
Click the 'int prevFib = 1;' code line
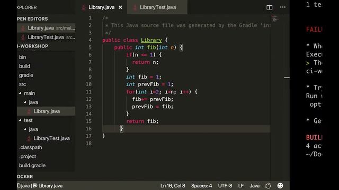point(149,84)
